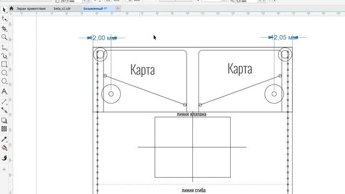Screen dimensions: 345x194
Task: Select the Color Eyedropper tool
Action: [x=4, y=139]
